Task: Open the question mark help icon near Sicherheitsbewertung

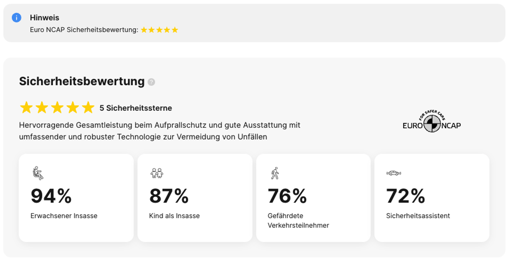Action: 151,82
